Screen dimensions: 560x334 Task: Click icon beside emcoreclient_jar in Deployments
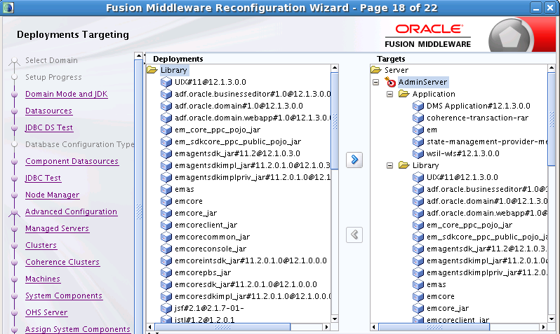[x=166, y=225]
